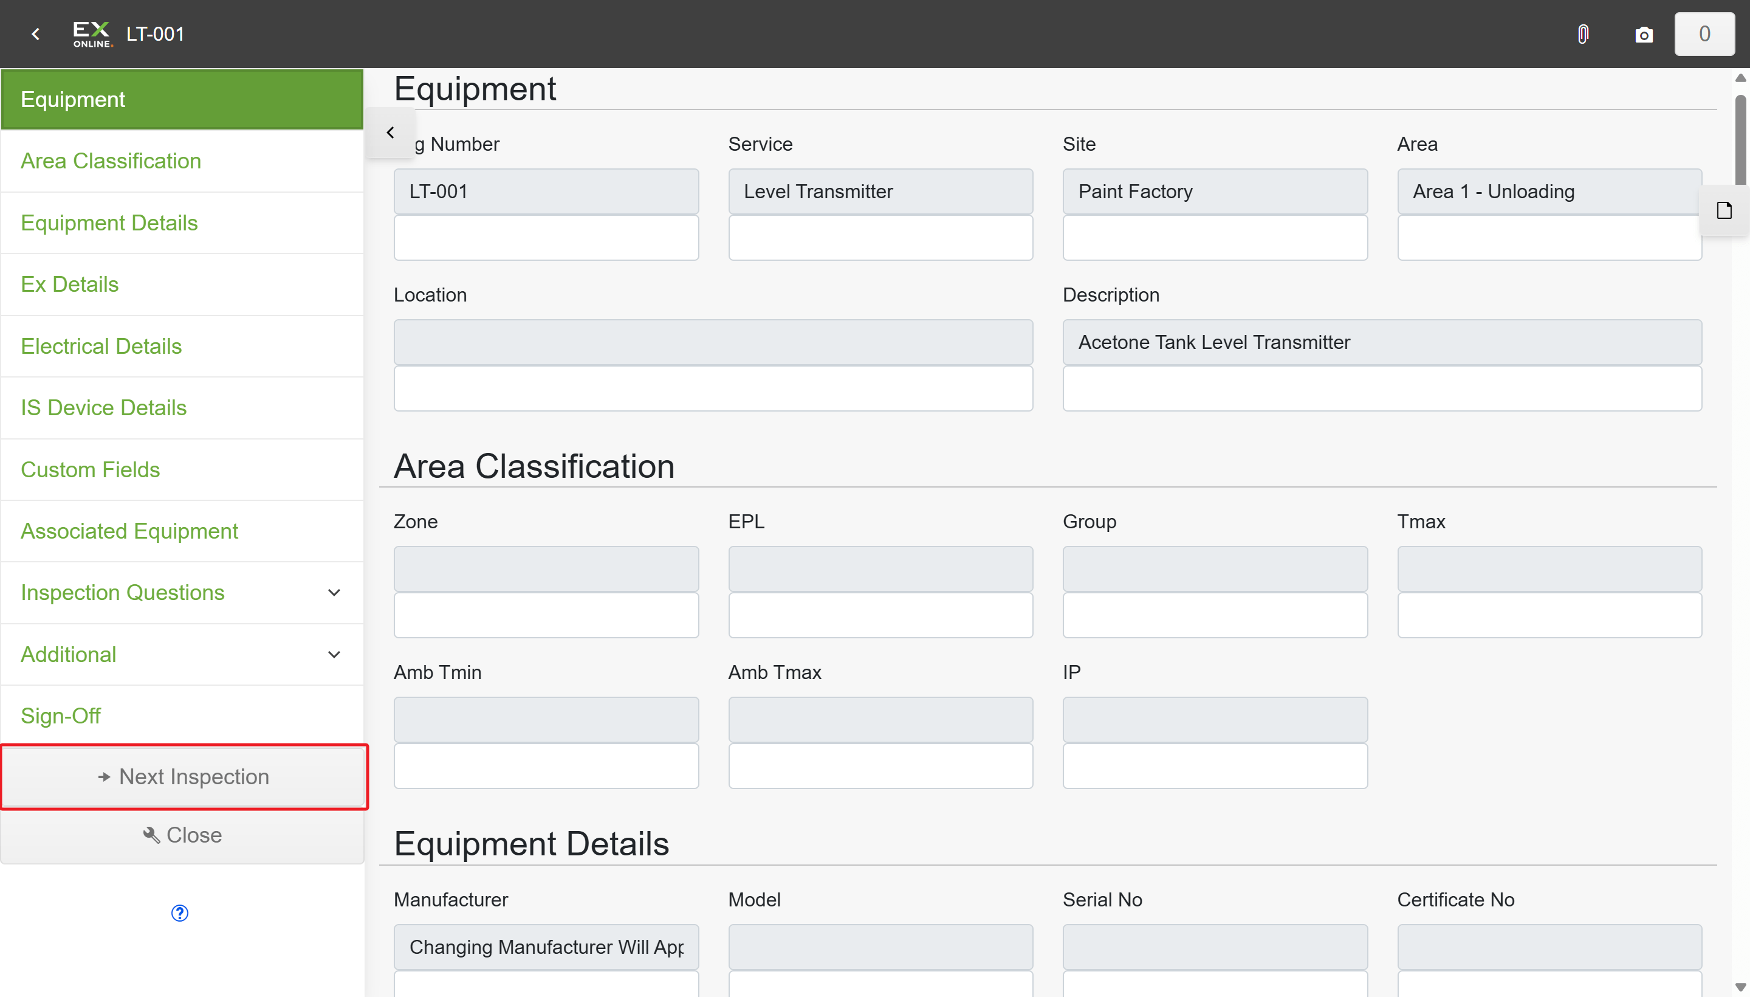Expand the Additional submenu chevron
Screen dimensions: 1750x997
334,655
